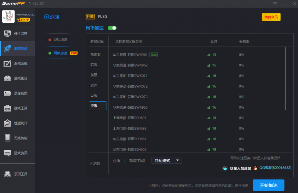The height and width of the screenshot is (193, 298).
Task: Click the back arrow circle icon
Action: point(46,17)
